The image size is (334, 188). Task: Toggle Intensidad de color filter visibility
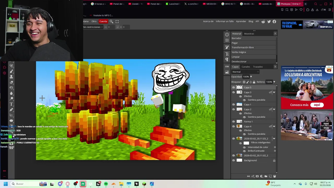[244, 147]
